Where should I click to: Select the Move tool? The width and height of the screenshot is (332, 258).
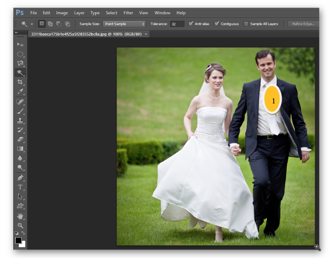20,44
